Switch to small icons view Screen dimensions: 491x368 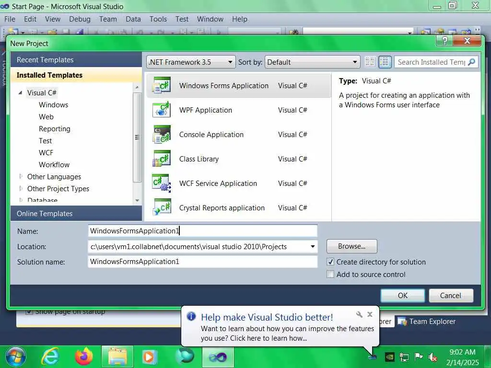(370, 62)
